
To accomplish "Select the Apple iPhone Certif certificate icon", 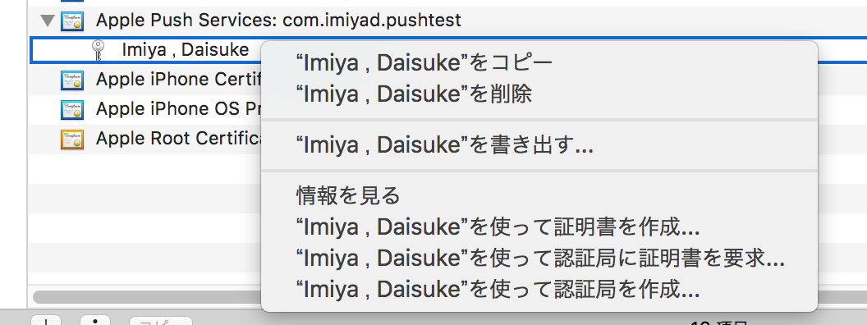I will [72, 80].
